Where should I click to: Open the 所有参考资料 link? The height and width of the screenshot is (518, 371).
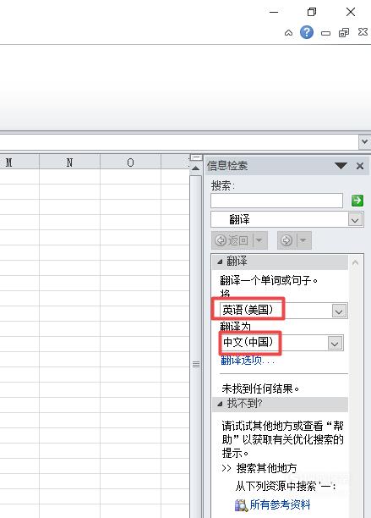click(x=280, y=504)
